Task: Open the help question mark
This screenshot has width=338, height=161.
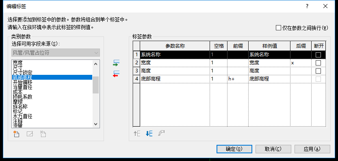Action: click(x=307, y=6)
